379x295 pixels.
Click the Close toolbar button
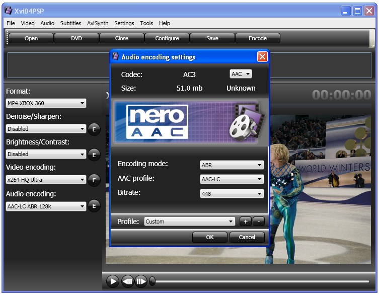[x=122, y=38]
